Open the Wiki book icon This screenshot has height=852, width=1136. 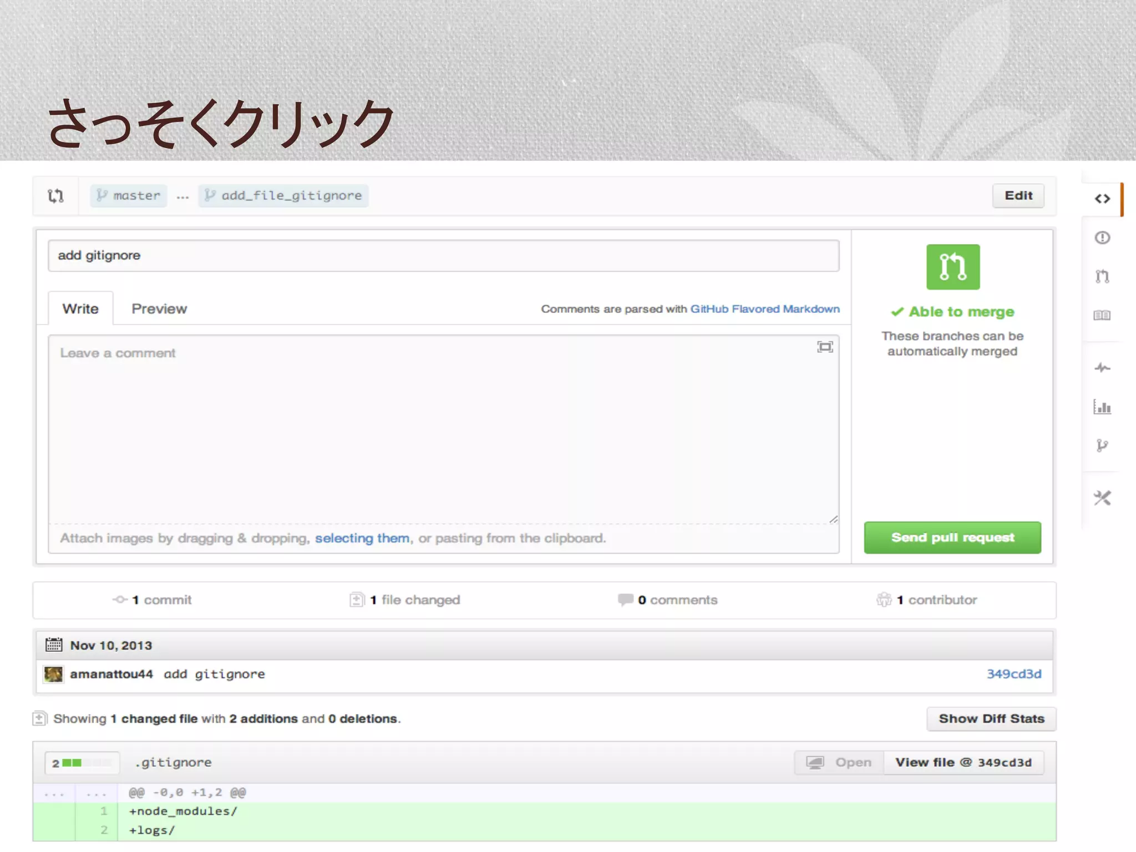click(1102, 315)
